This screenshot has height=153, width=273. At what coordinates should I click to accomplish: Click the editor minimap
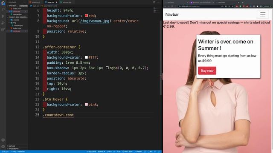coord(156,10)
